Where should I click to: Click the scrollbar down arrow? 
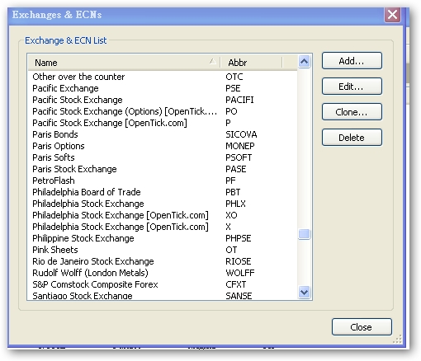click(x=304, y=292)
